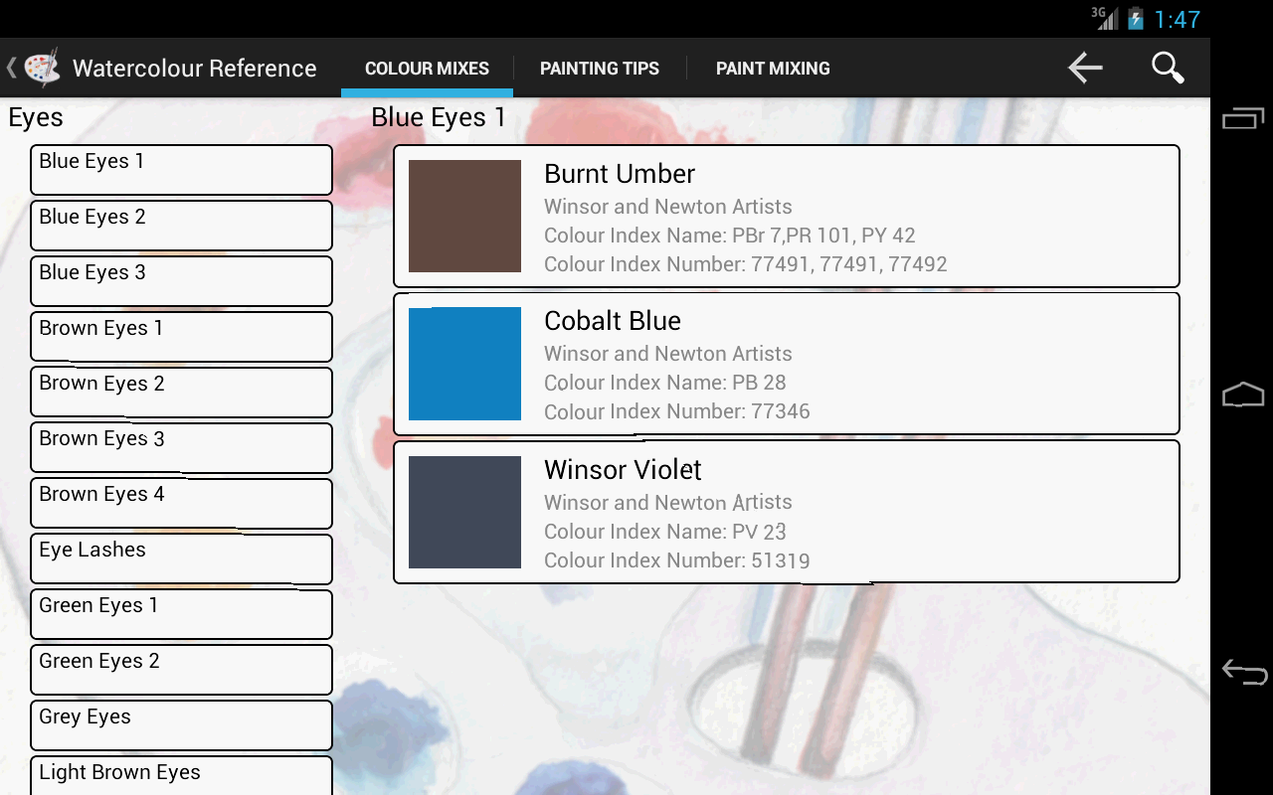The image size is (1273, 795).
Task: Switch to the Paint Mixing tab
Action: coord(773,69)
